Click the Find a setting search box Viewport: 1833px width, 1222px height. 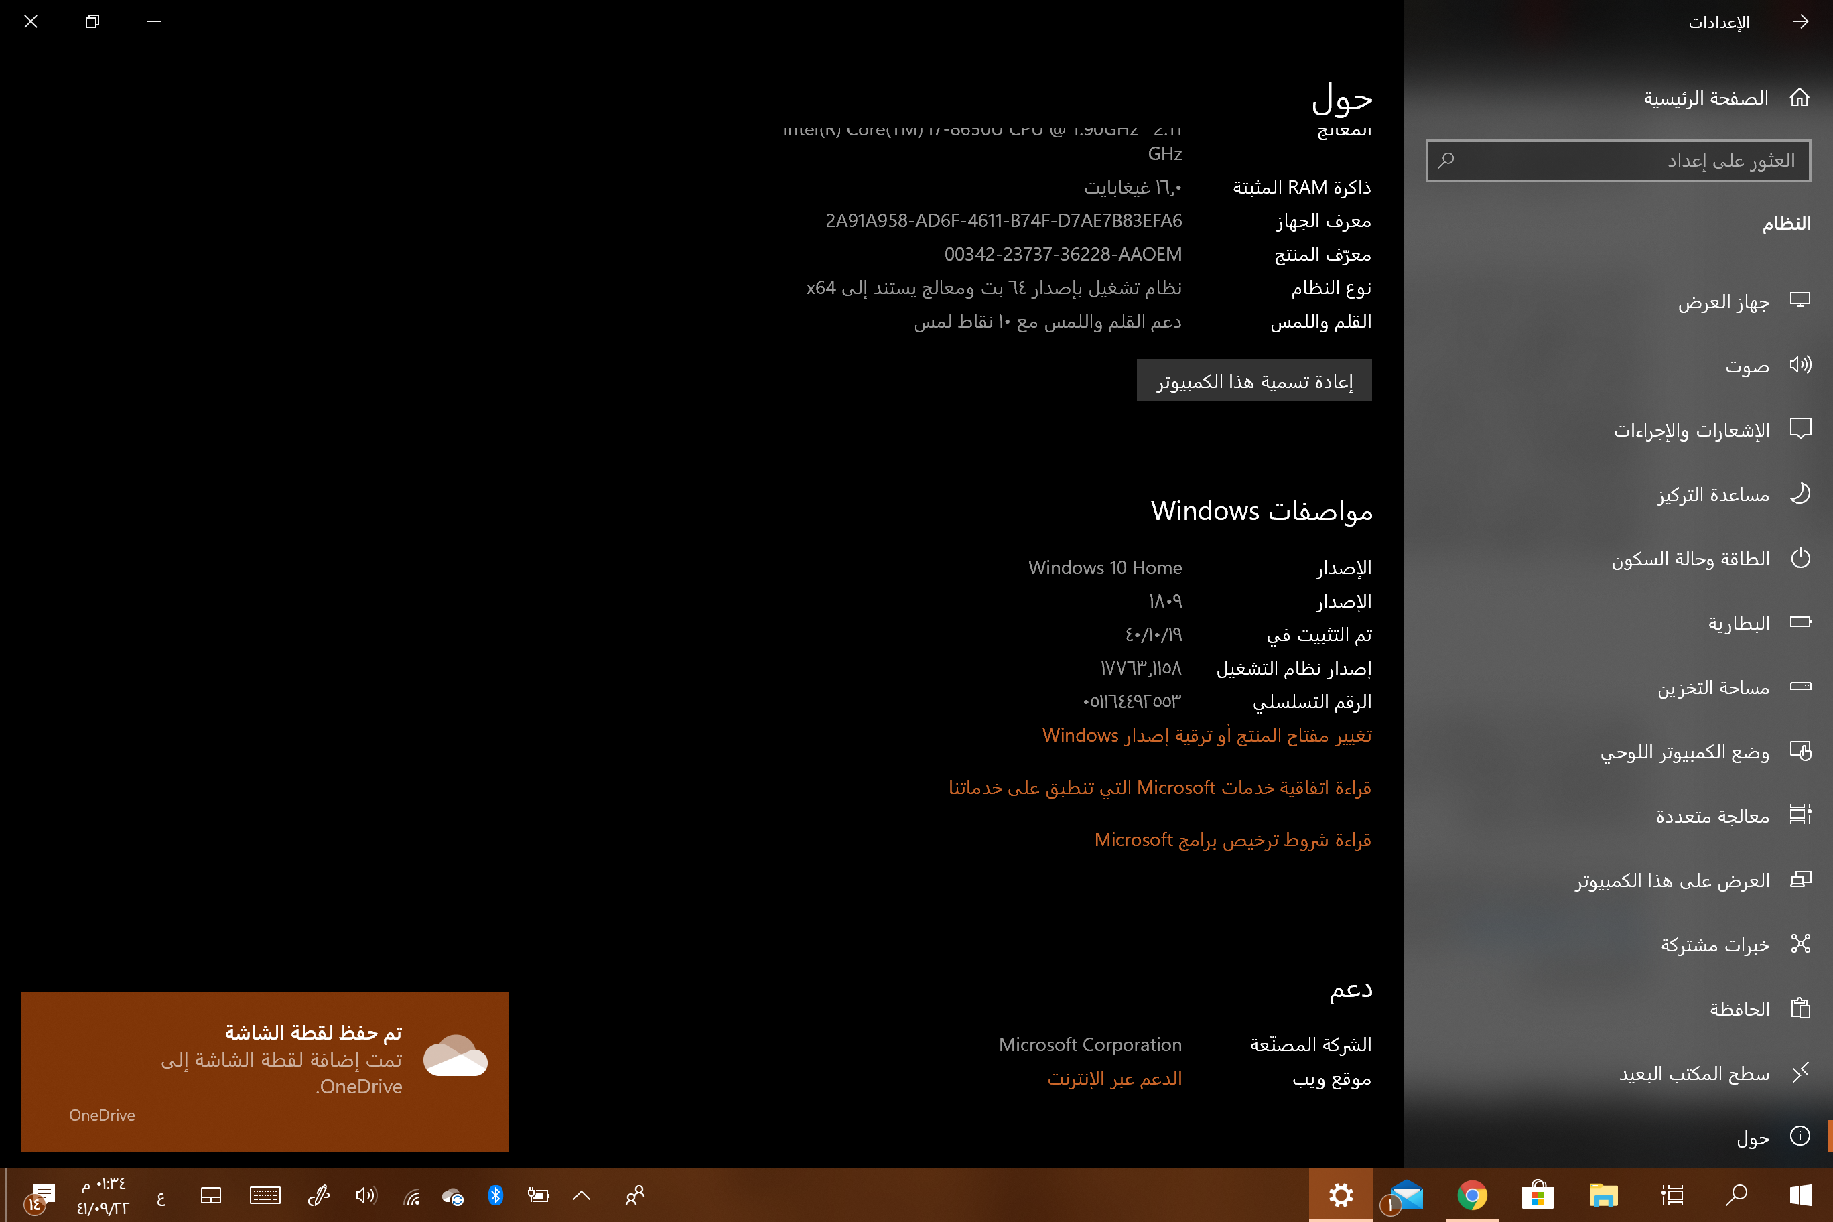pos(1618,161)
